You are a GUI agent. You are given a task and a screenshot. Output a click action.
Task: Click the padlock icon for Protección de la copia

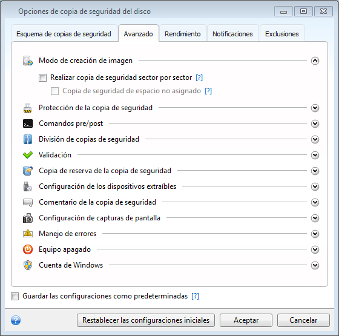click(x=28, y=108)
